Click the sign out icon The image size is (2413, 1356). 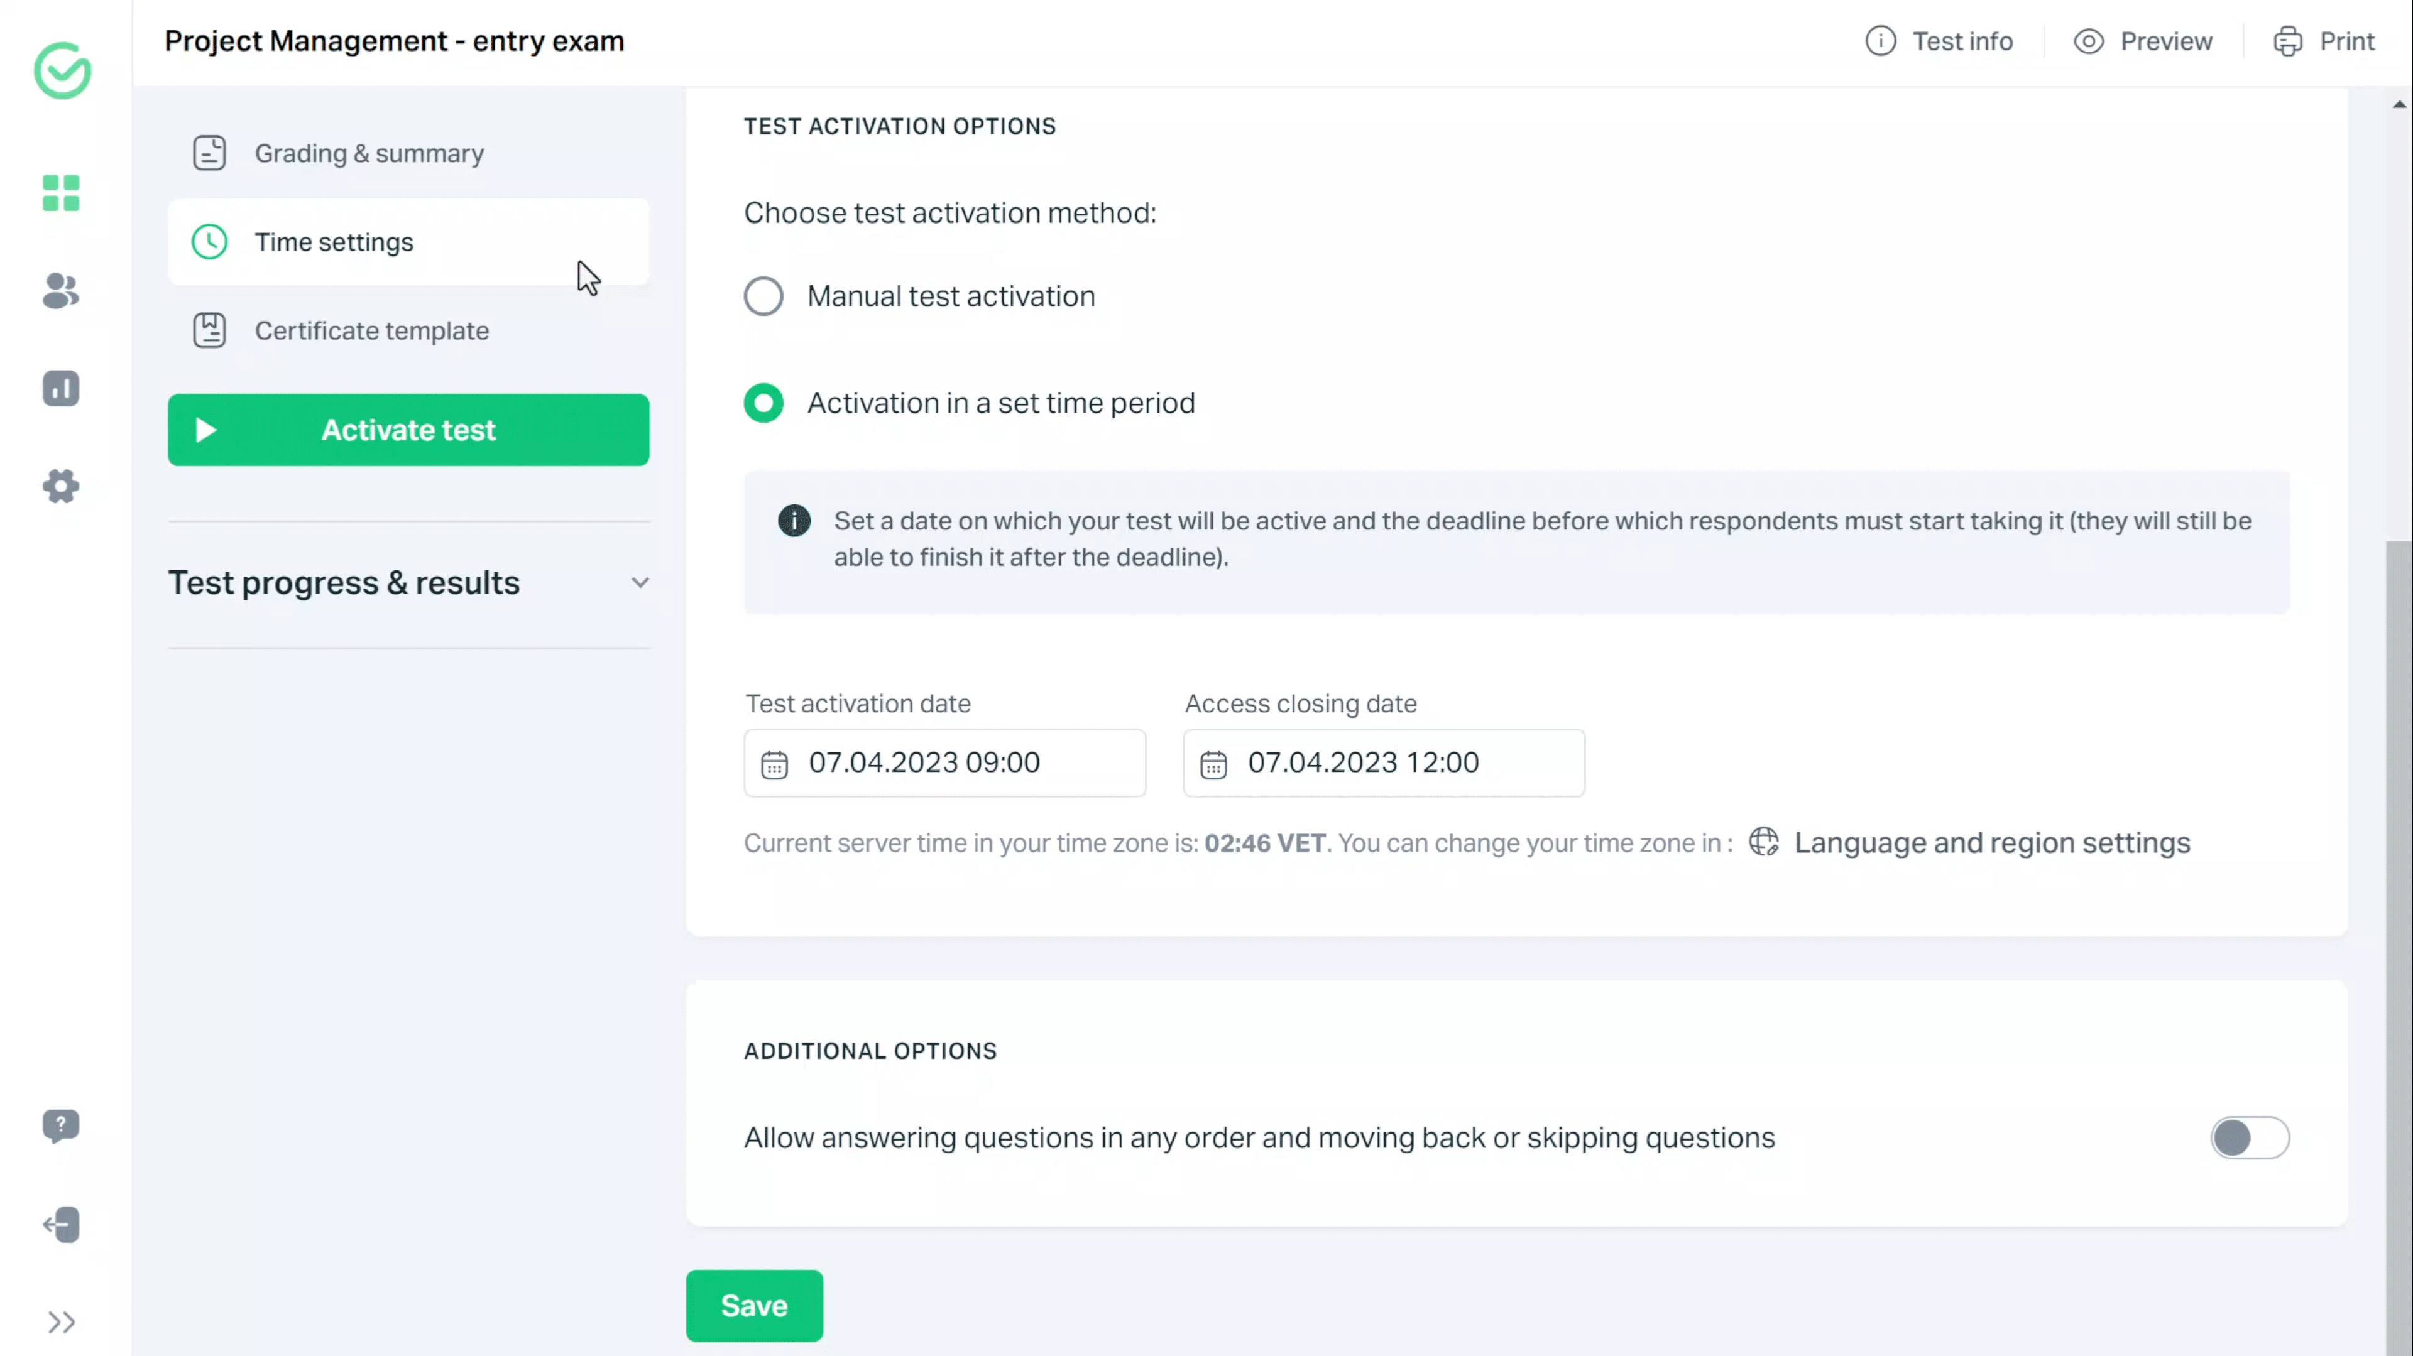tap(61, 1224)
